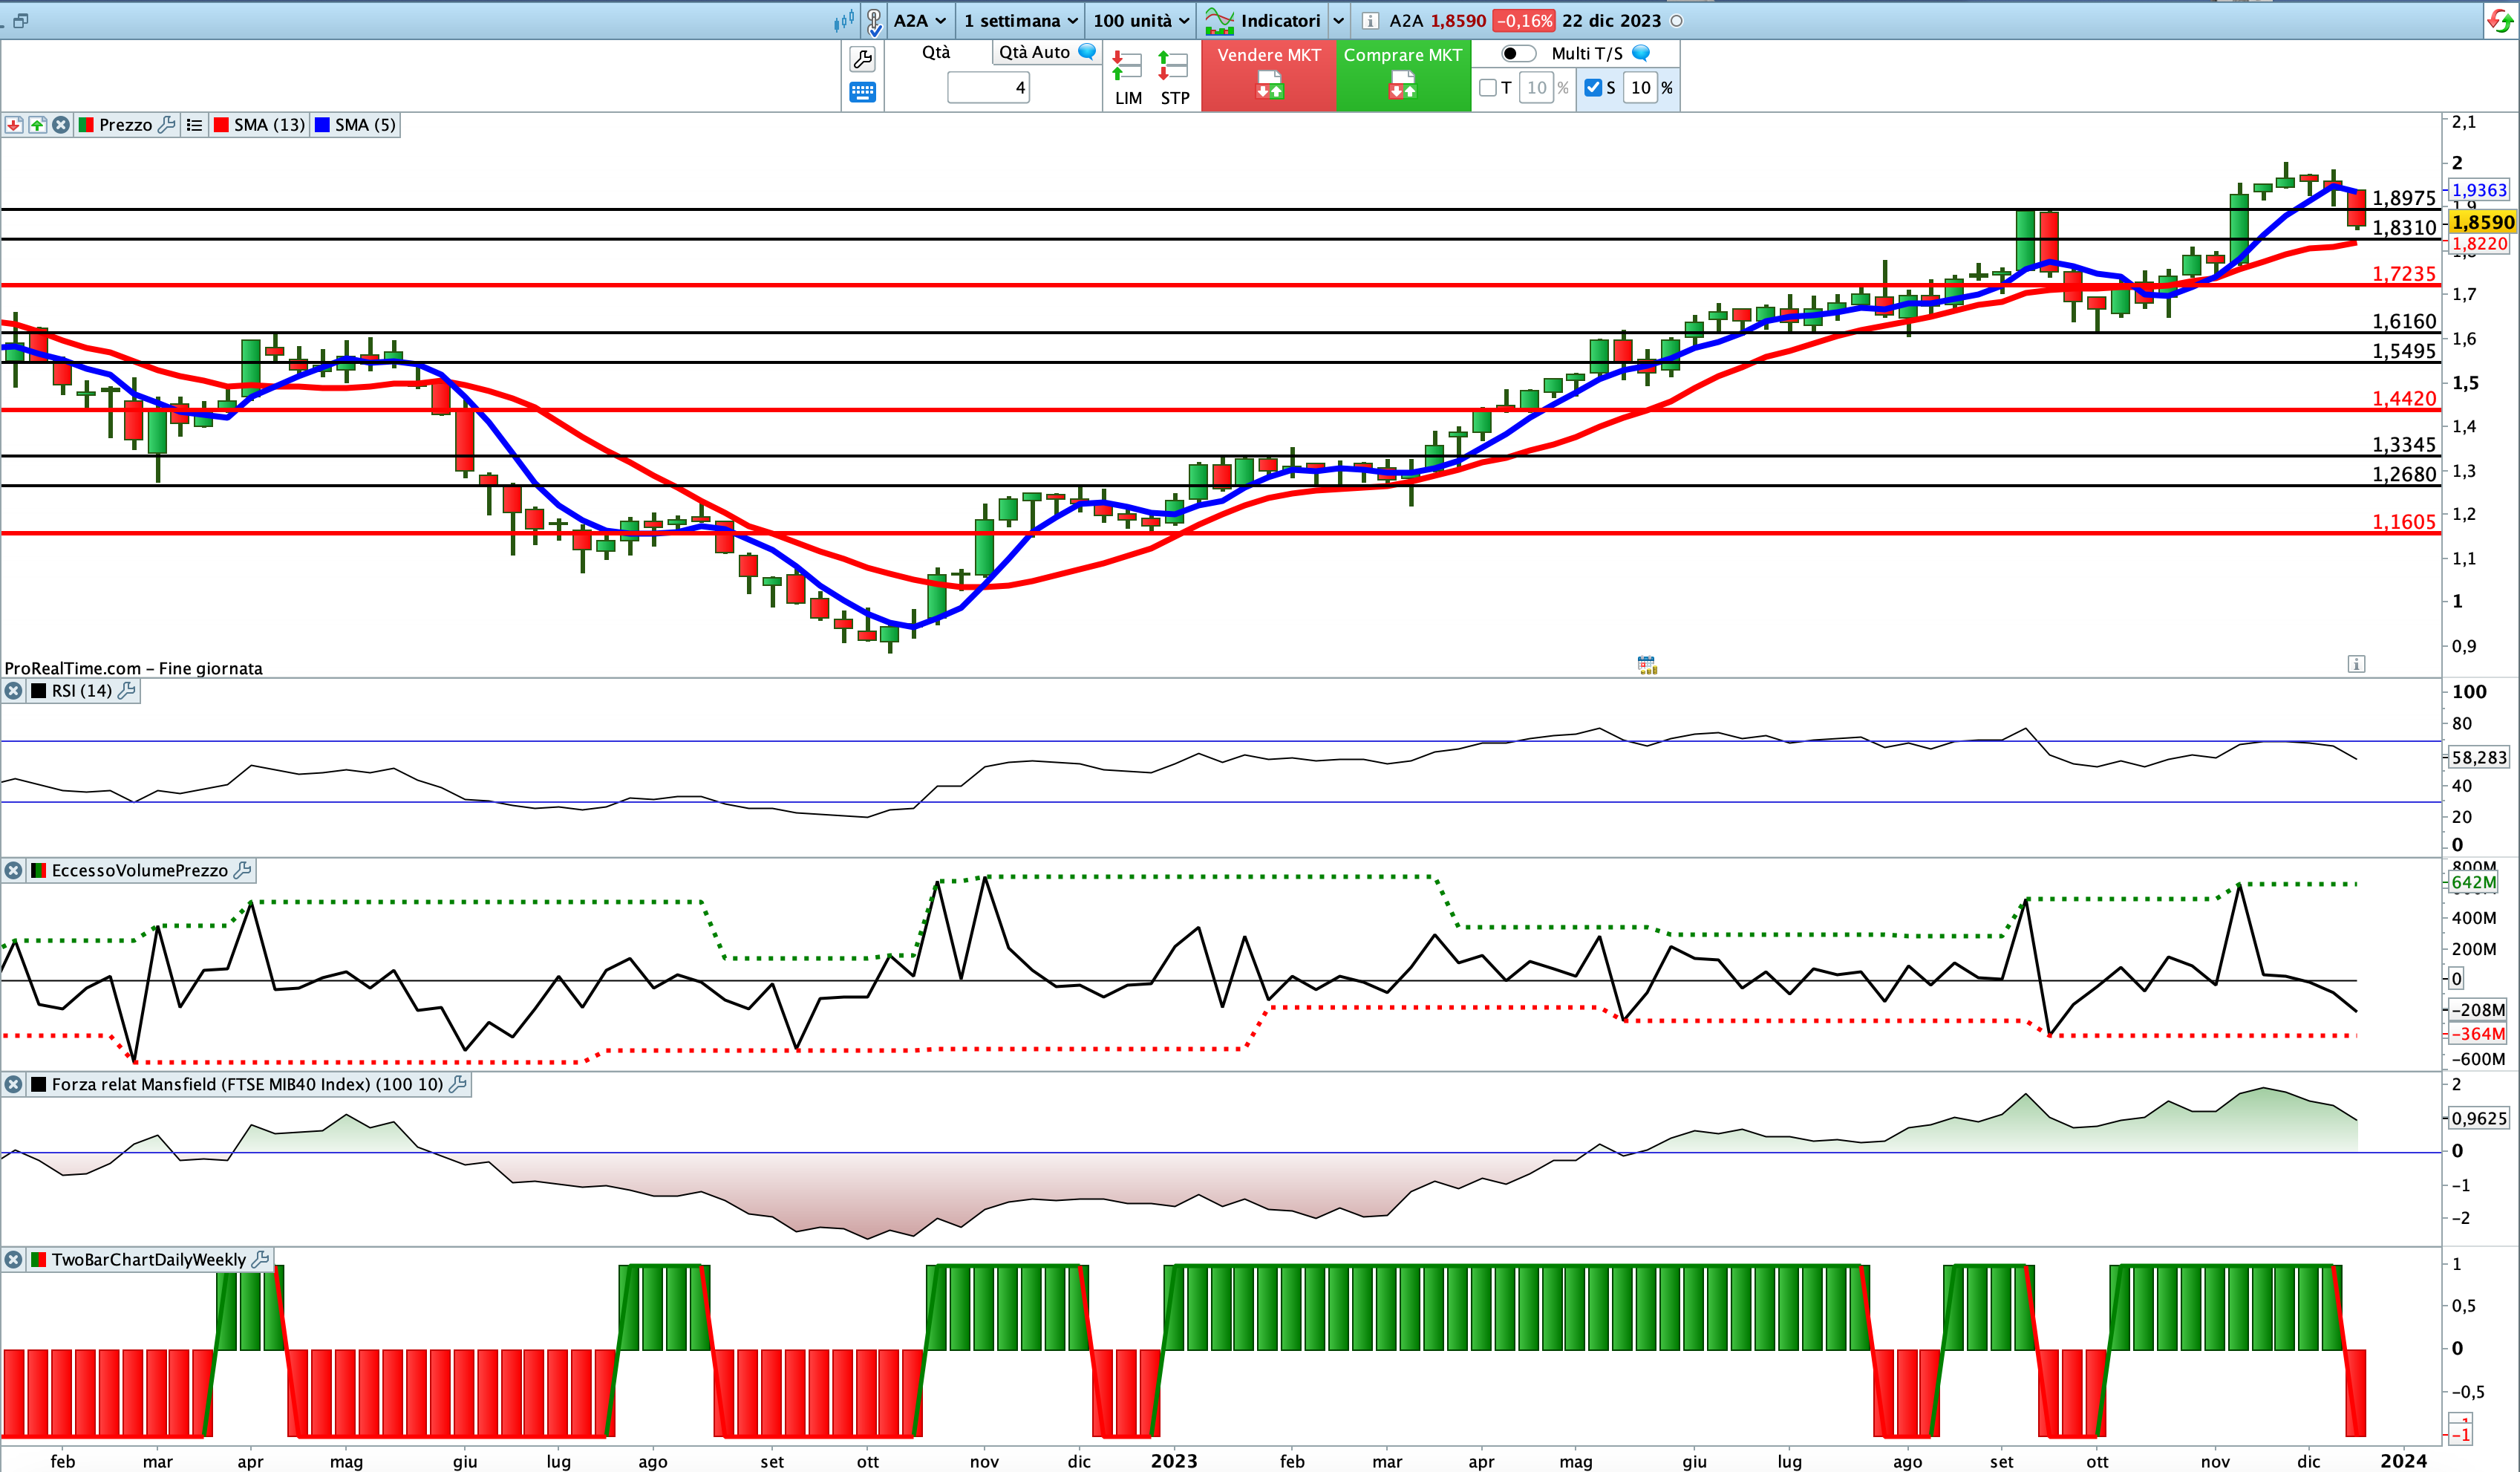Click the Prezzo color swatch
Image resolution: width=2520 pixels, height=1472 pixels.
pos(86,125)
